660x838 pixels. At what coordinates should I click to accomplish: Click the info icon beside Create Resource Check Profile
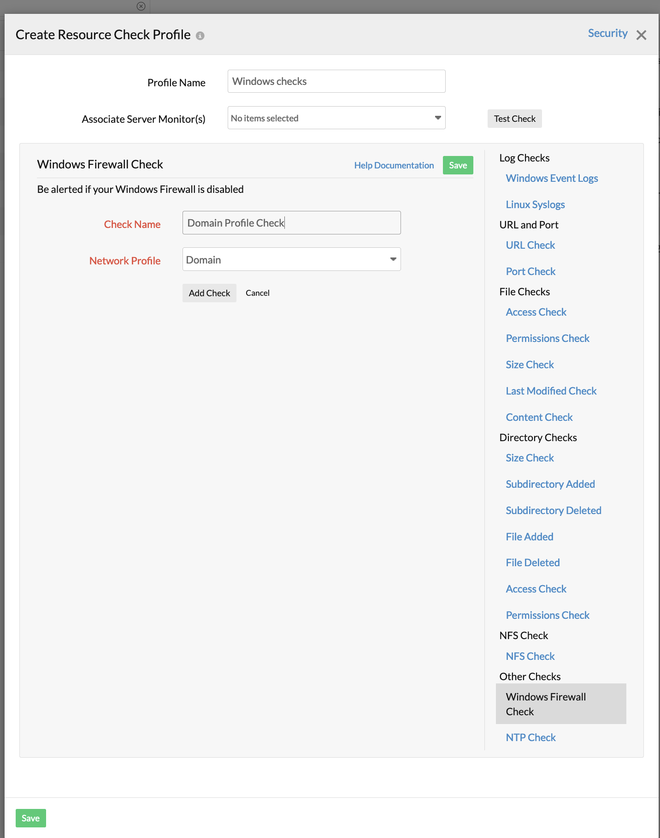(x=200, y=36)
